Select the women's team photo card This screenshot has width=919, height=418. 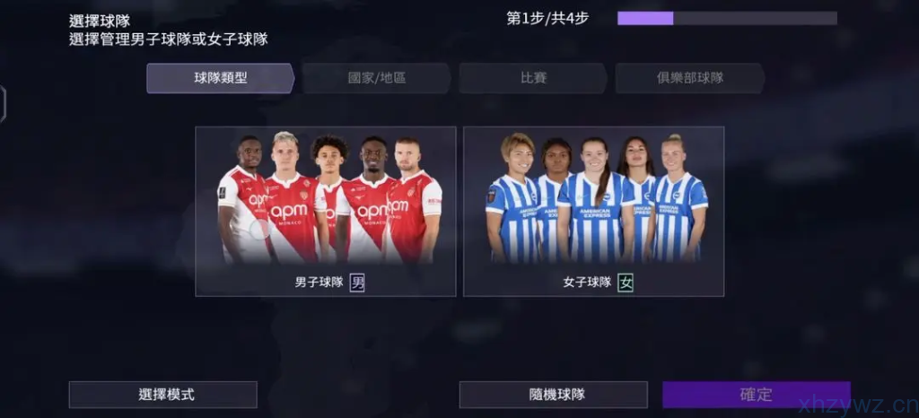point(594,212)
